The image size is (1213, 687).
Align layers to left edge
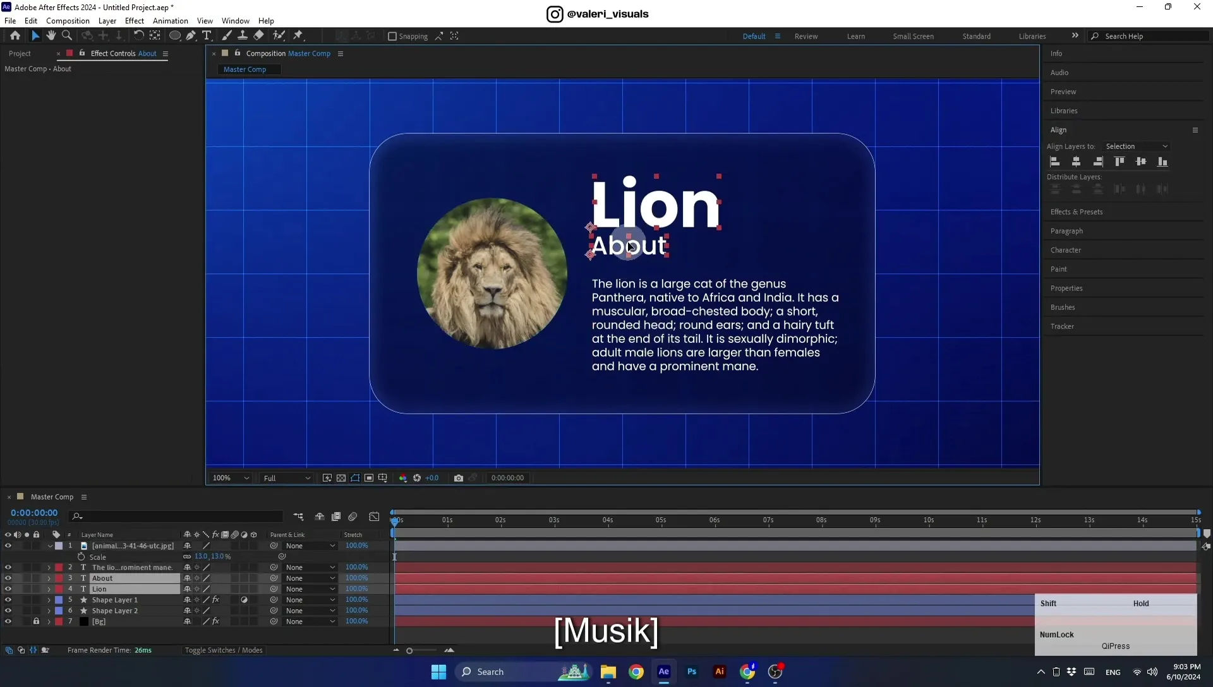click(x=1054, y=162)
